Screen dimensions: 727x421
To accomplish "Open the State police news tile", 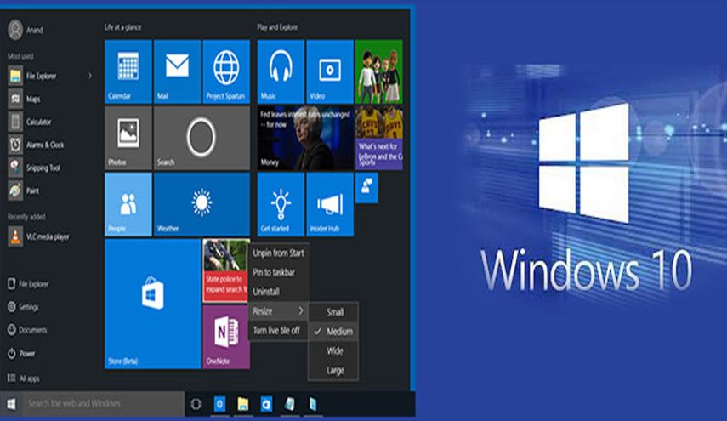I will [x=226, y=270].
